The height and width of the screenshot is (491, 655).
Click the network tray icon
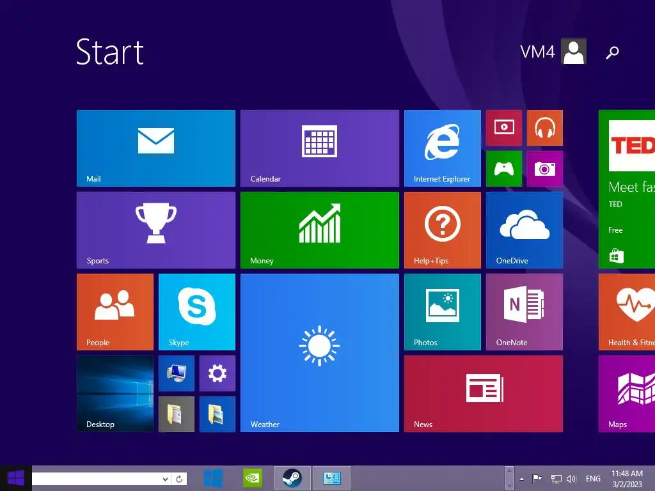tap(556, 479)
